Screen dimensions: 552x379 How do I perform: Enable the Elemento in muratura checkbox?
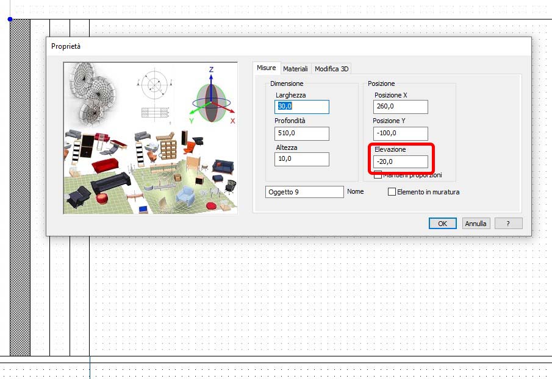tap(392, 191)
